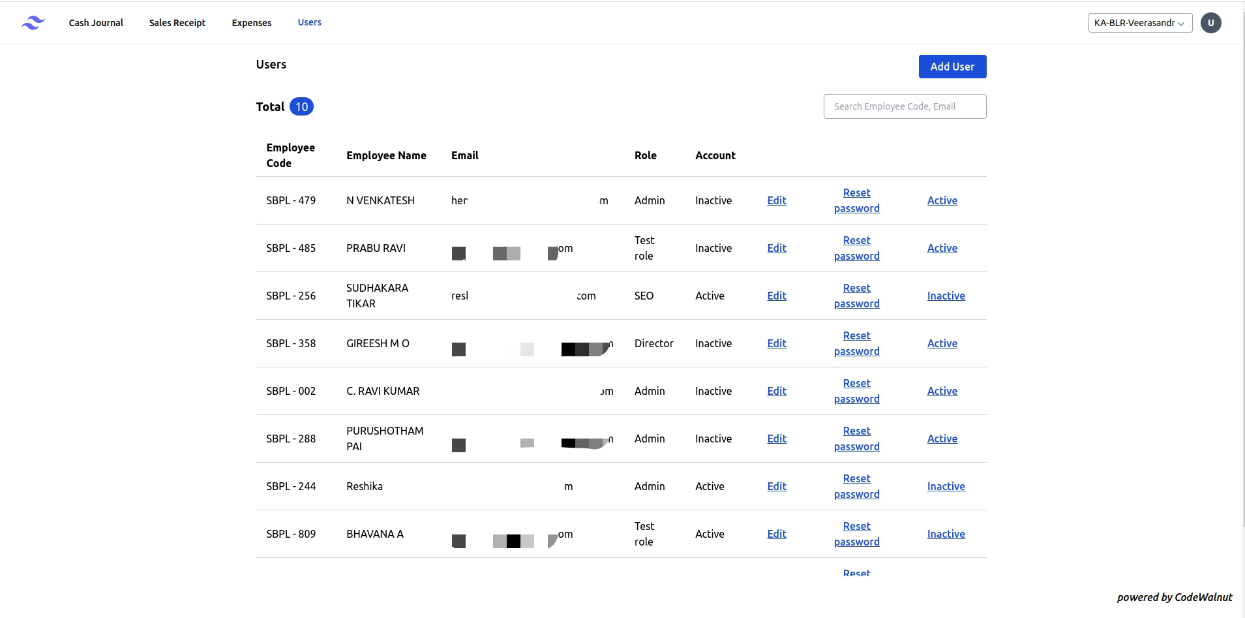Image resolution: width=1245 pixels, height=618 pixels.
Task: Click the Total count badge 10
Action: pyautogui.click(x=301, y=106)
